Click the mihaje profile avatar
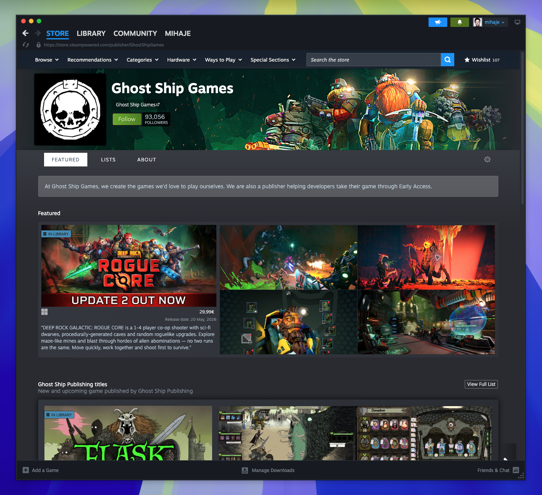The width and height of the screenshot is (542, 495). click(x=478, y=22)
